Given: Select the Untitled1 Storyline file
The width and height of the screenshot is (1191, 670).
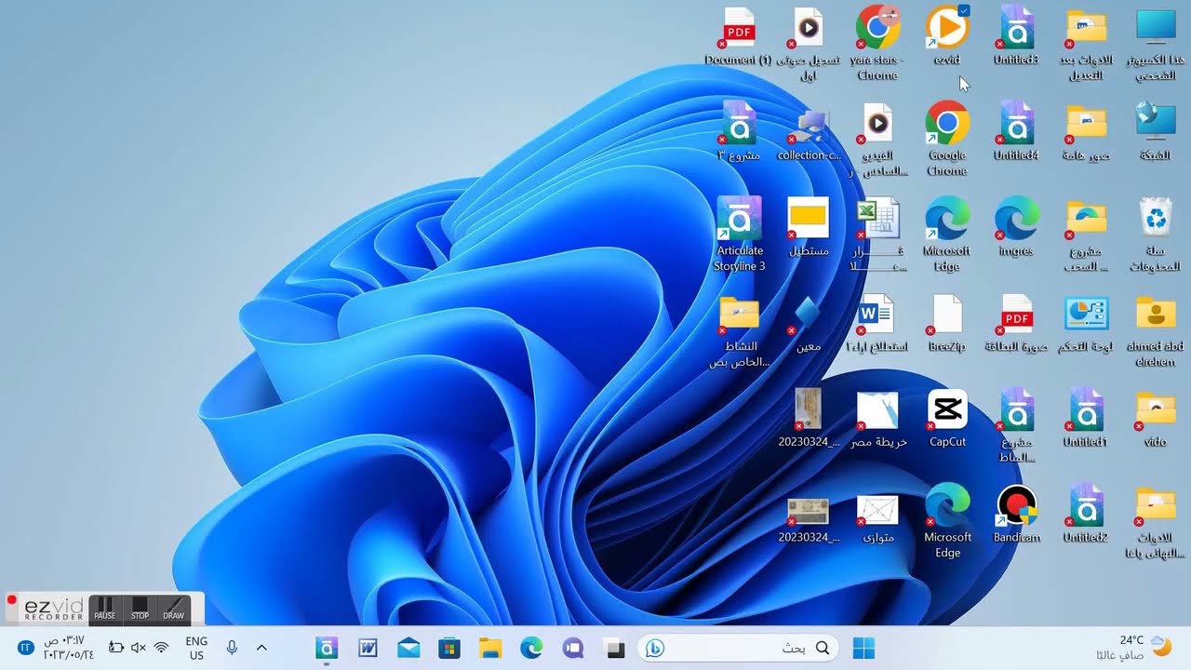Looking at the screenshot, I should tap(1086, 419).
